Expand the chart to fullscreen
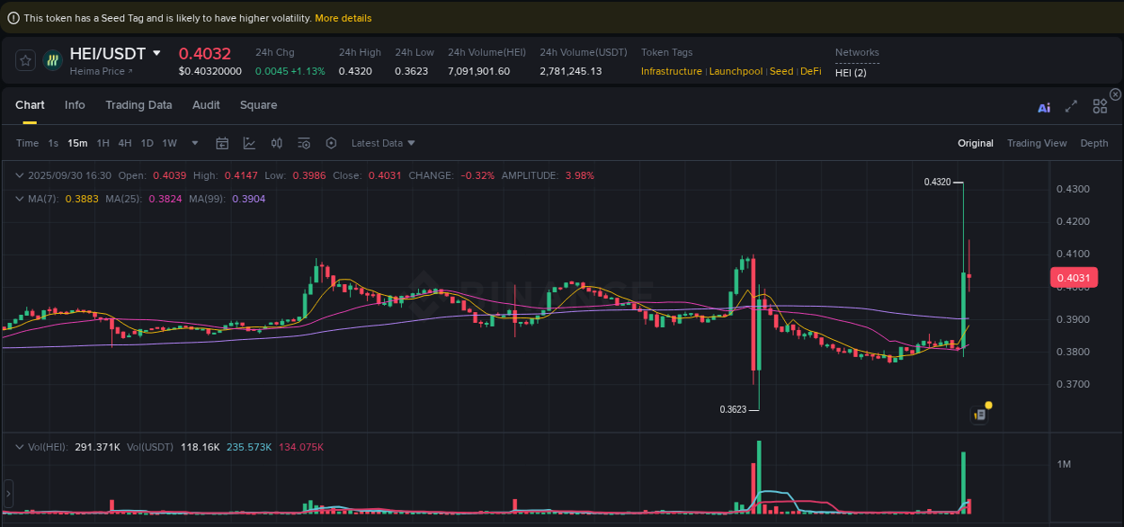 click(x=1071, y=106)
